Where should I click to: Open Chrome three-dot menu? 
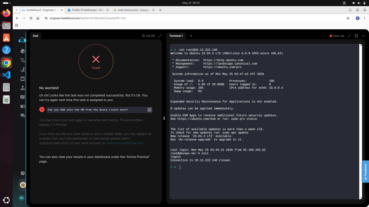[x=365, y=18]
